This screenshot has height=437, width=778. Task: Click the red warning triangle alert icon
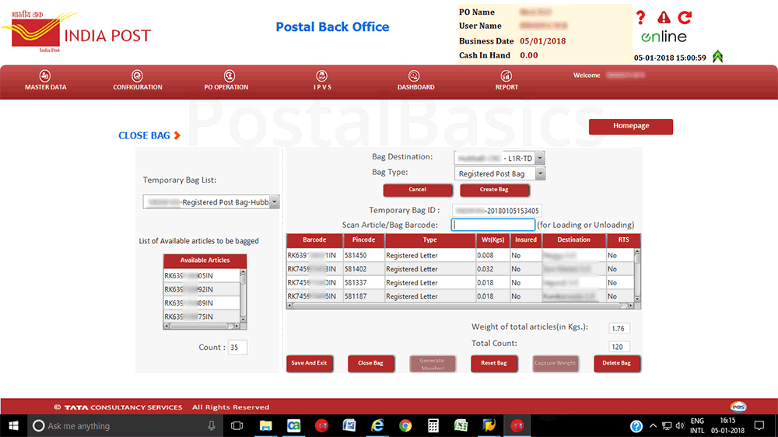663,17
